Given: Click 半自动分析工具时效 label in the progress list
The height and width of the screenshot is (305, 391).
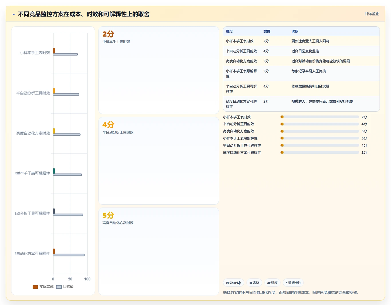Looking at the screenshot, I should (238, 124).
